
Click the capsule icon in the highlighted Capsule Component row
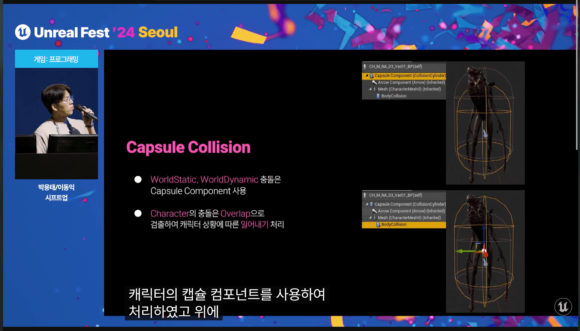(x=371, y=76)
